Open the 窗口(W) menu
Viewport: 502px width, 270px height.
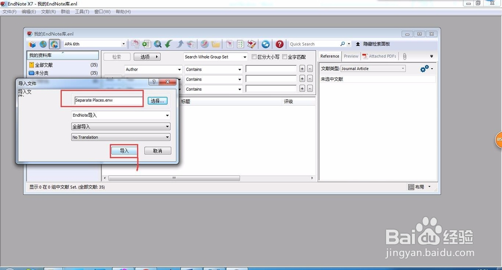click(102, 12)
